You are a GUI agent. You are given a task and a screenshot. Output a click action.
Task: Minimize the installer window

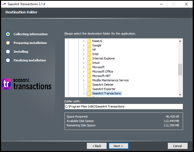[x=161, y=4]
